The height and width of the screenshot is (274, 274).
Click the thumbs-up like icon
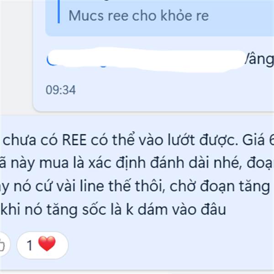[2, 245]
